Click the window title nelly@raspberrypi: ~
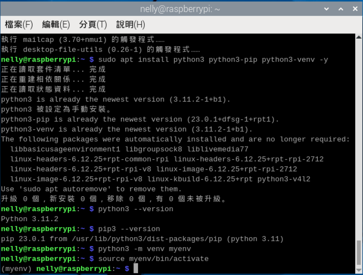 tap(180, 9)
